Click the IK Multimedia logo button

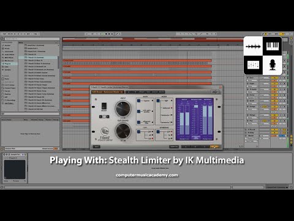[215, 92]
